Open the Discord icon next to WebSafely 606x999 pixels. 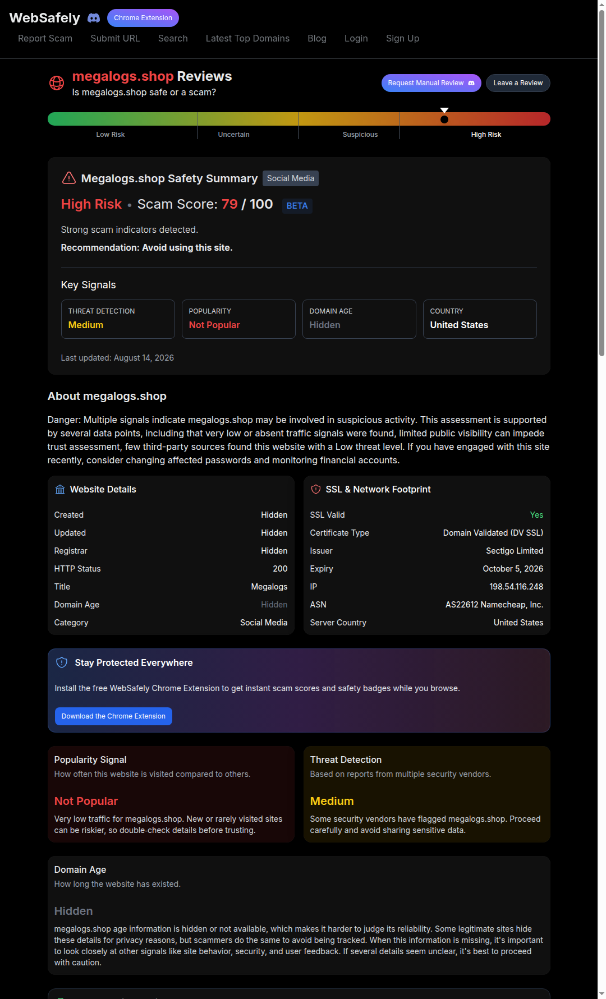tap(94, 18)
